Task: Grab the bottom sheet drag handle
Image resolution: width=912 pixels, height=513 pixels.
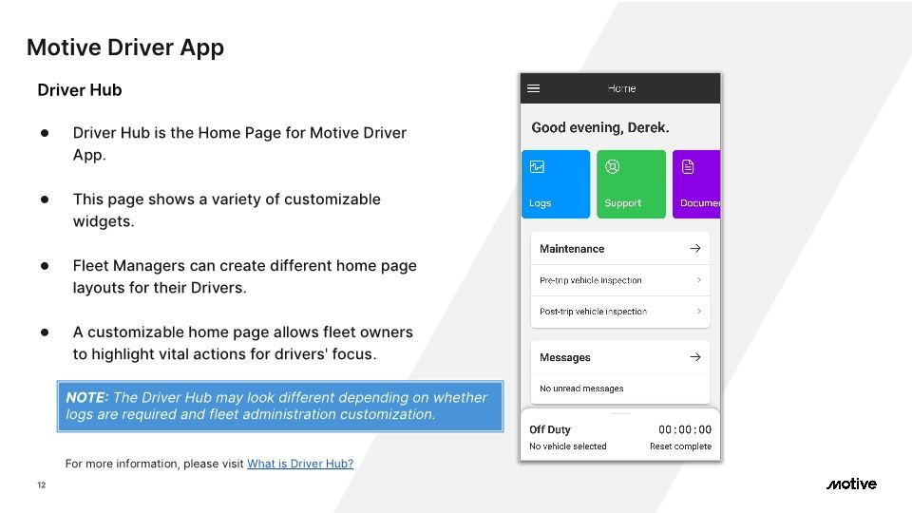Action: (x=620, y=413)
